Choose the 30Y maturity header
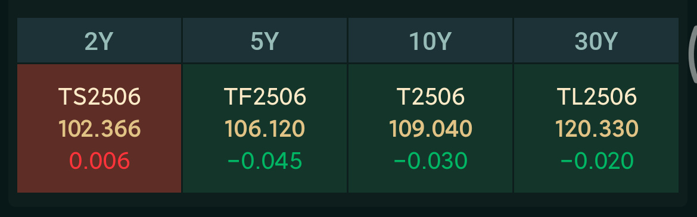 (596, 40)
